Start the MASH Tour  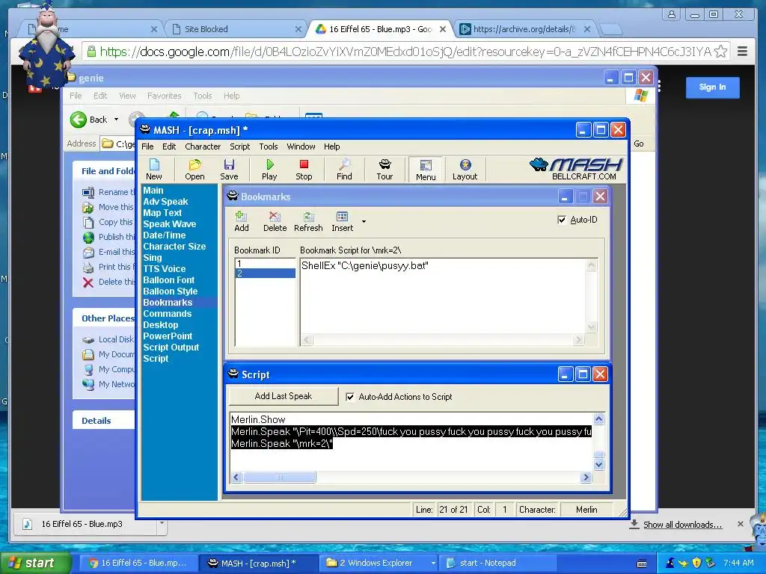pyautogui.click(x=384, y=170)
